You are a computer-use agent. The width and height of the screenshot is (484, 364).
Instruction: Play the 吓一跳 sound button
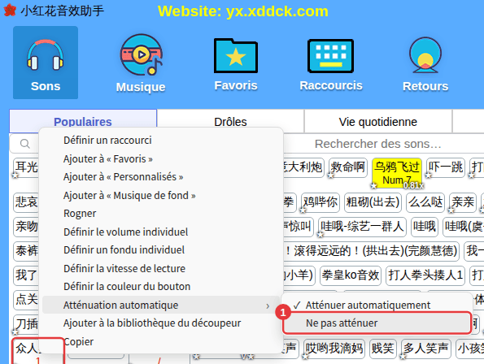coord(446,167)
